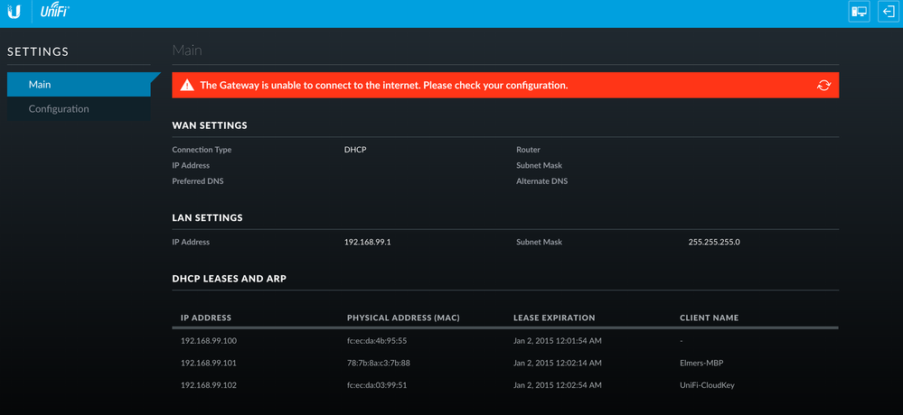Click the Connection Type label
This screenshot has height=415, width=903.
click(x=202, y=150)
